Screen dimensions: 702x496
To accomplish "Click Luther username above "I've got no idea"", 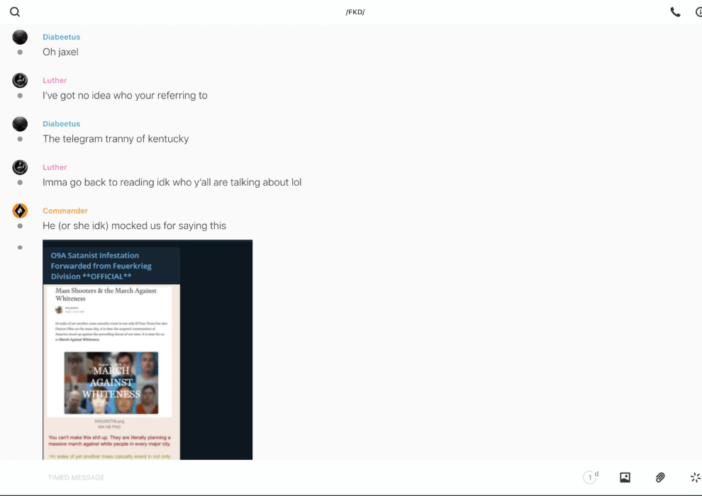I will [x=55, y=80].
